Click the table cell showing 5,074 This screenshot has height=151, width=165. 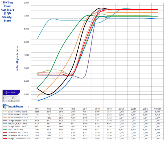[x=85, y=139]
